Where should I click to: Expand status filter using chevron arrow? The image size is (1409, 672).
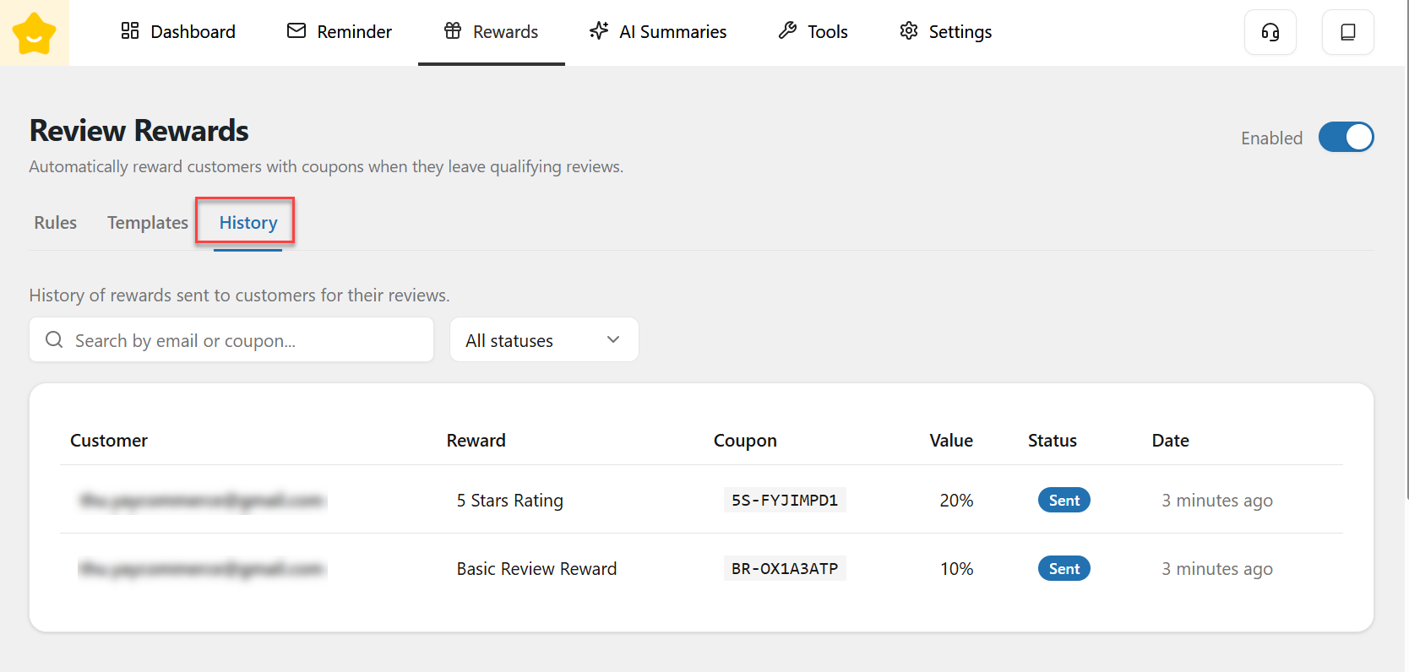pyautogui.click(x=613, y=339)
